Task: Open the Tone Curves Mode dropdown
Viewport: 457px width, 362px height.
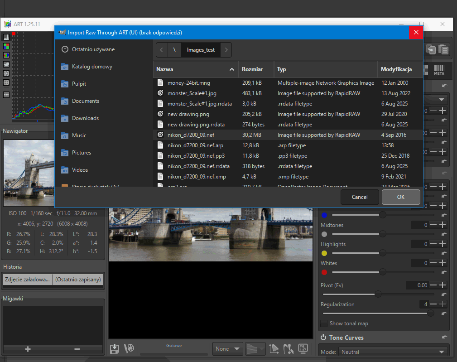Action: 392,352
